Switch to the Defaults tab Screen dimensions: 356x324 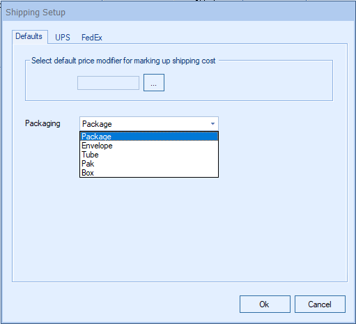30,36
